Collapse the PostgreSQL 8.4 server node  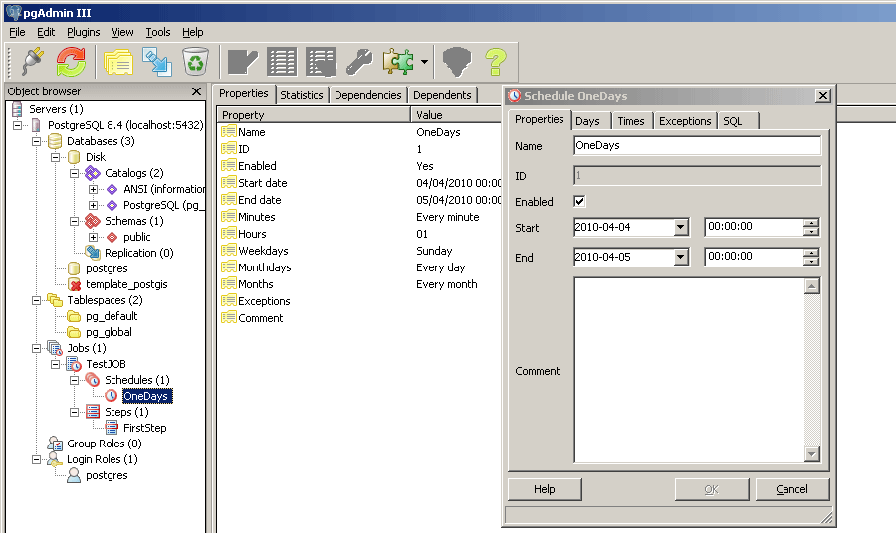[17, 125]
